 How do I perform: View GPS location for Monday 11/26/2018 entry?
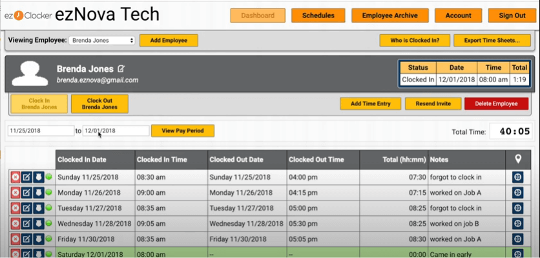coord(517,193)
